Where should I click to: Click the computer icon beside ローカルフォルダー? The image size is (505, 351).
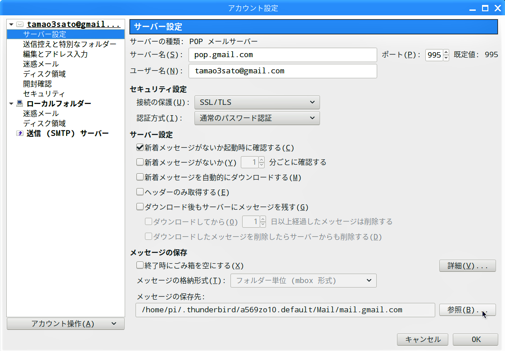coord(20,103)
